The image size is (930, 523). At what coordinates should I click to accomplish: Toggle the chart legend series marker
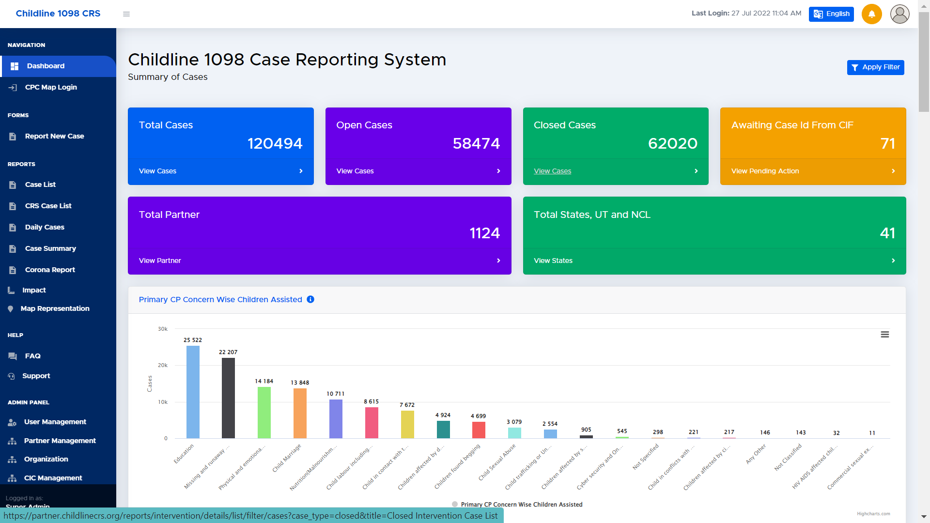tap(455, 504)
